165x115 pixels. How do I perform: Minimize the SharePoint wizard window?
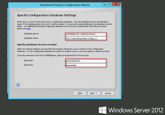[105, 4]
